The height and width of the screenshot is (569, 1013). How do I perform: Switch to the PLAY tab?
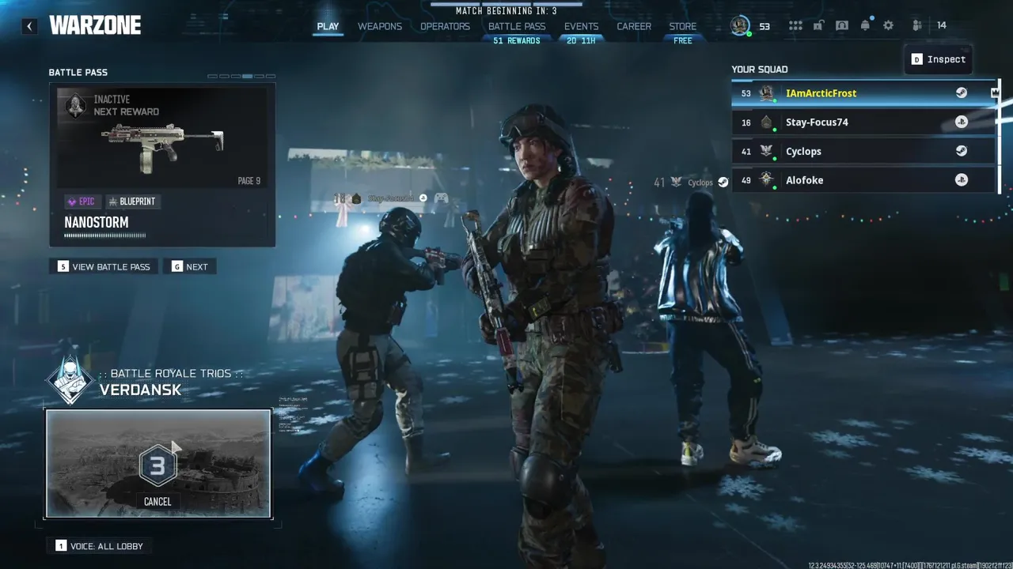[x=328, y=26]
